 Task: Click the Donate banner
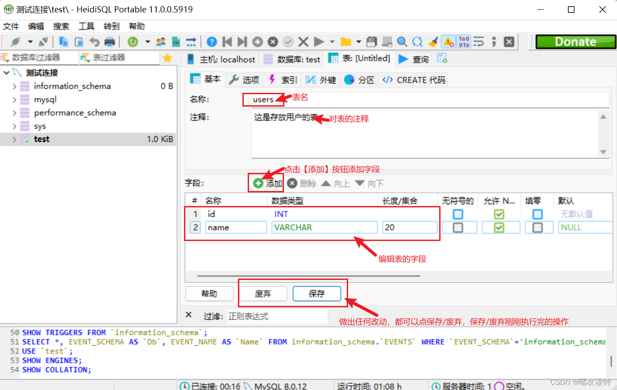(x=574, y=41)
